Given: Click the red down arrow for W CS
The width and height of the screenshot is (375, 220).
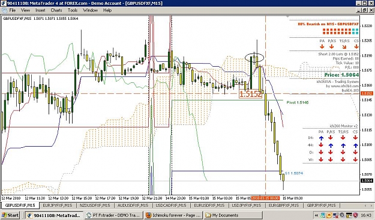Looking at the screenshot, I should [x=355, y=159].
